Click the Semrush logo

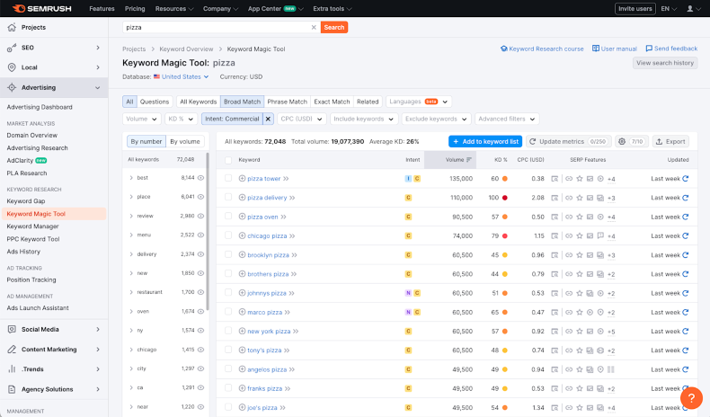pos(42,9)
